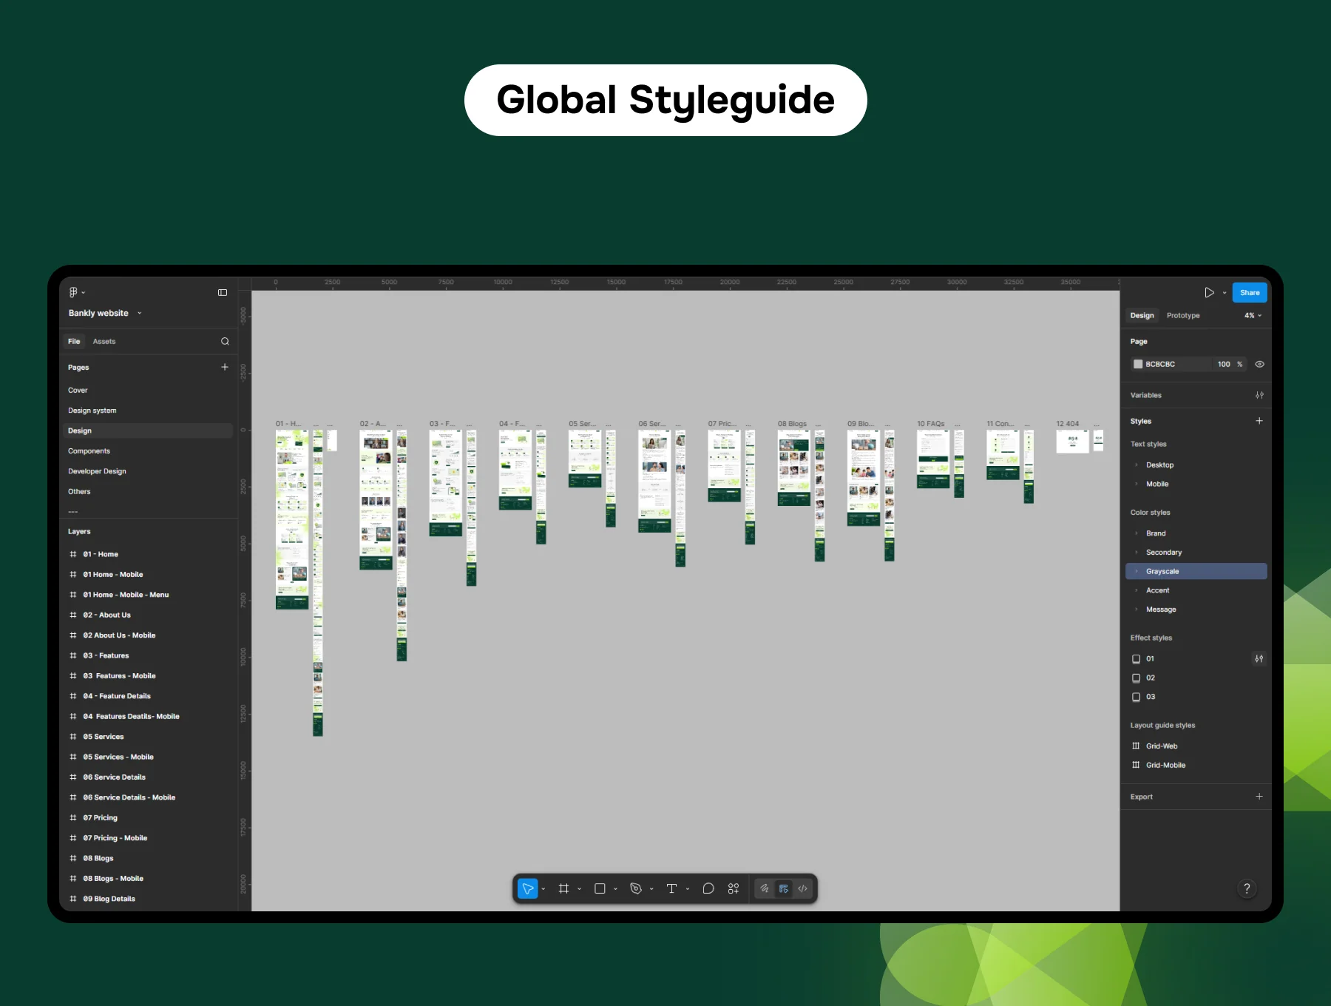Select the 02 - About Us layer
The width and height of the screenshot is (1331, 1006).
[106, 615]
